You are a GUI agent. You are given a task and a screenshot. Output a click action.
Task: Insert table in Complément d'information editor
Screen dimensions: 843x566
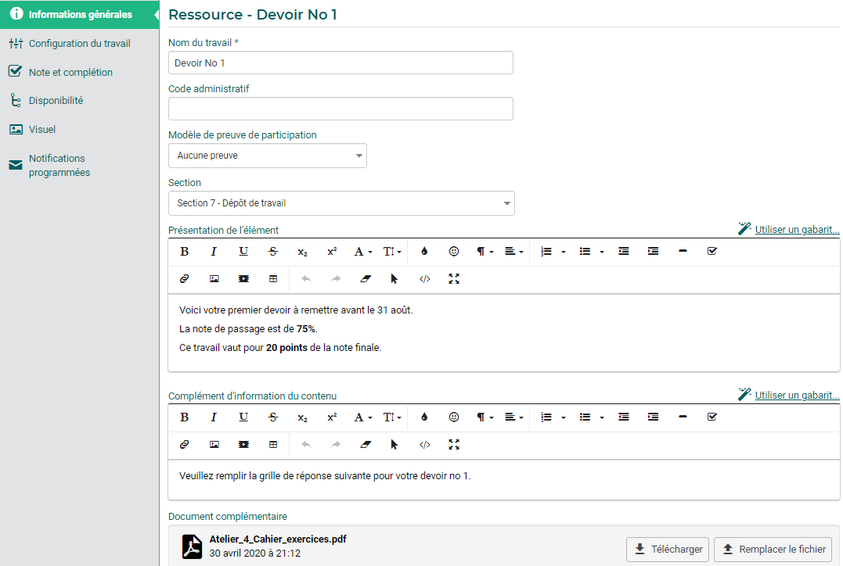tap(273, 445)
